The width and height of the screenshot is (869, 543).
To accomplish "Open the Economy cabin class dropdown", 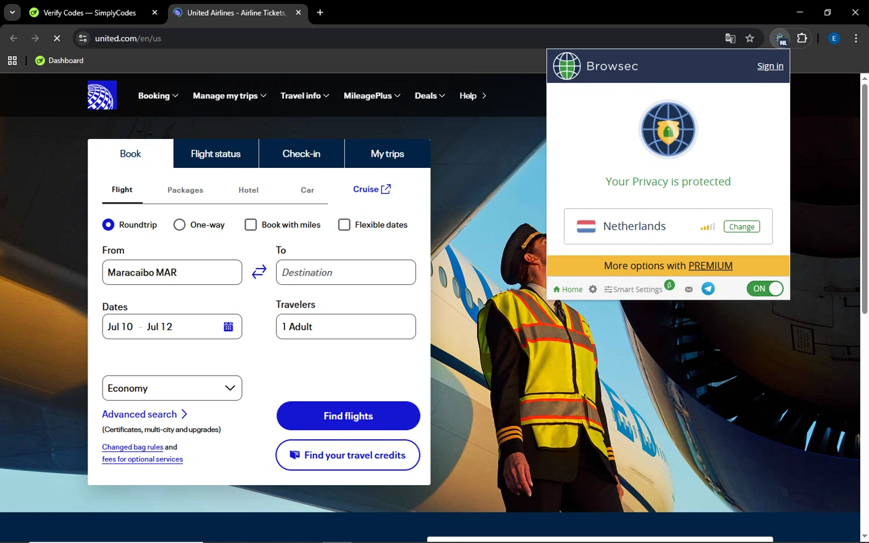I will (x=172, y=388).
